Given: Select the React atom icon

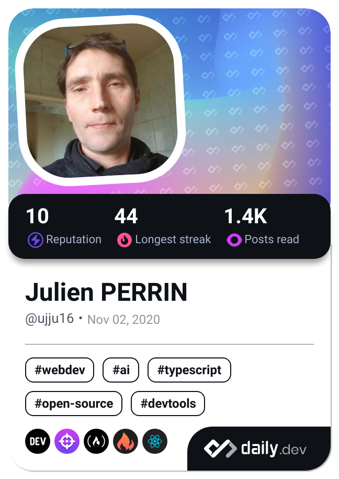Looking at the screenshot, I should pos(154,441).
